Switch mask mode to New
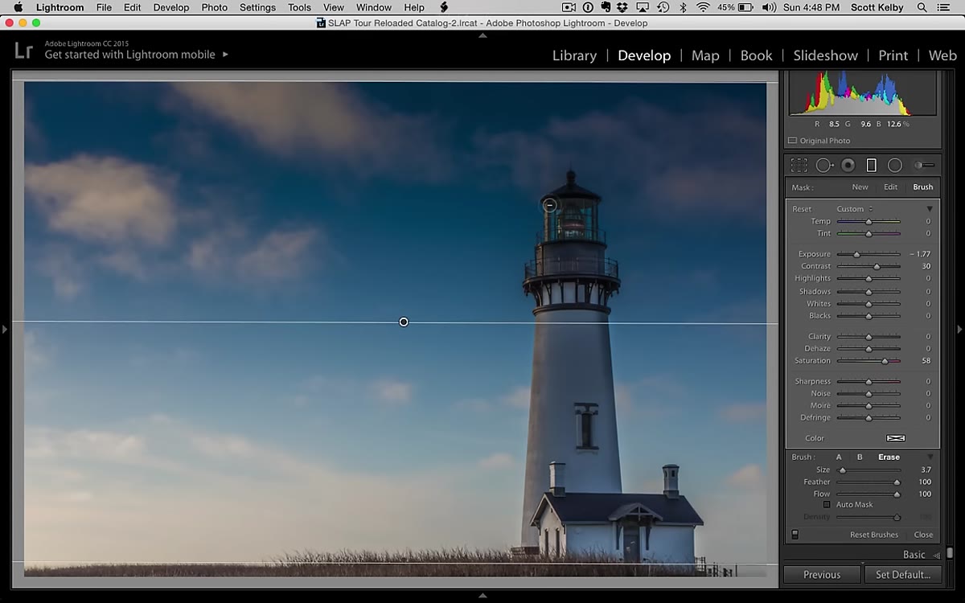This screenshot has height=603, width=965. coord(860,187)
